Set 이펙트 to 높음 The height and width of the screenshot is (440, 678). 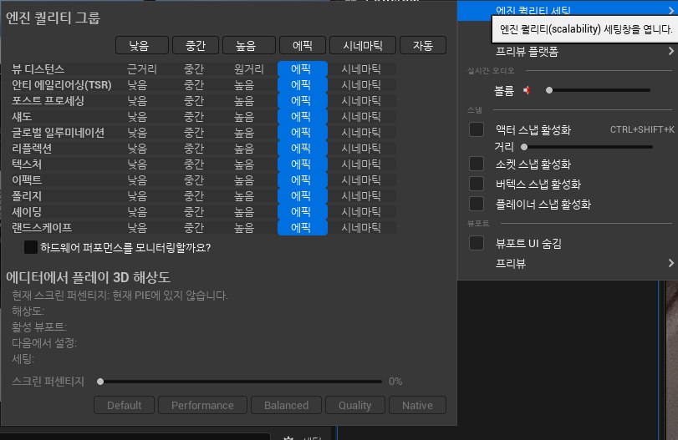pos(244,180)
